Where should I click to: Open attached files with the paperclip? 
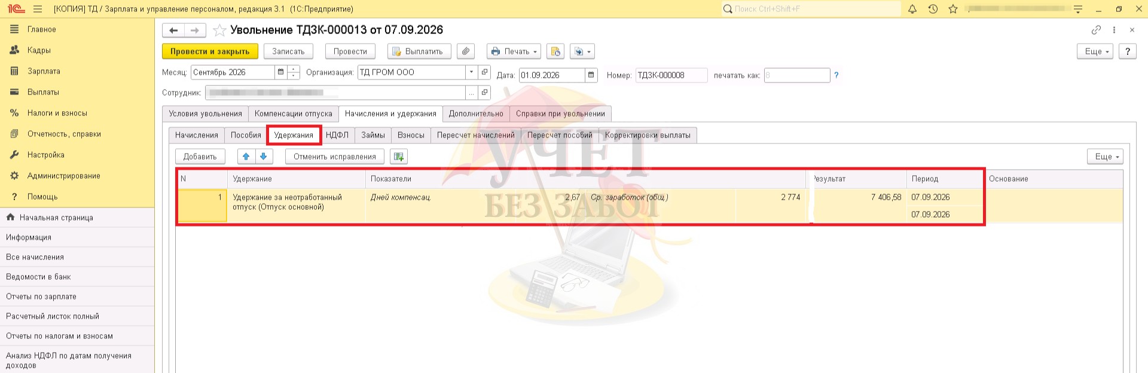tap(466, 51)
